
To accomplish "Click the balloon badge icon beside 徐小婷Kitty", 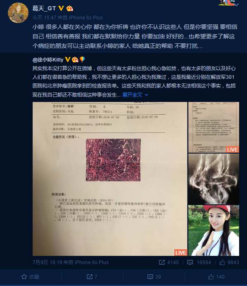I will coord(82,59).
